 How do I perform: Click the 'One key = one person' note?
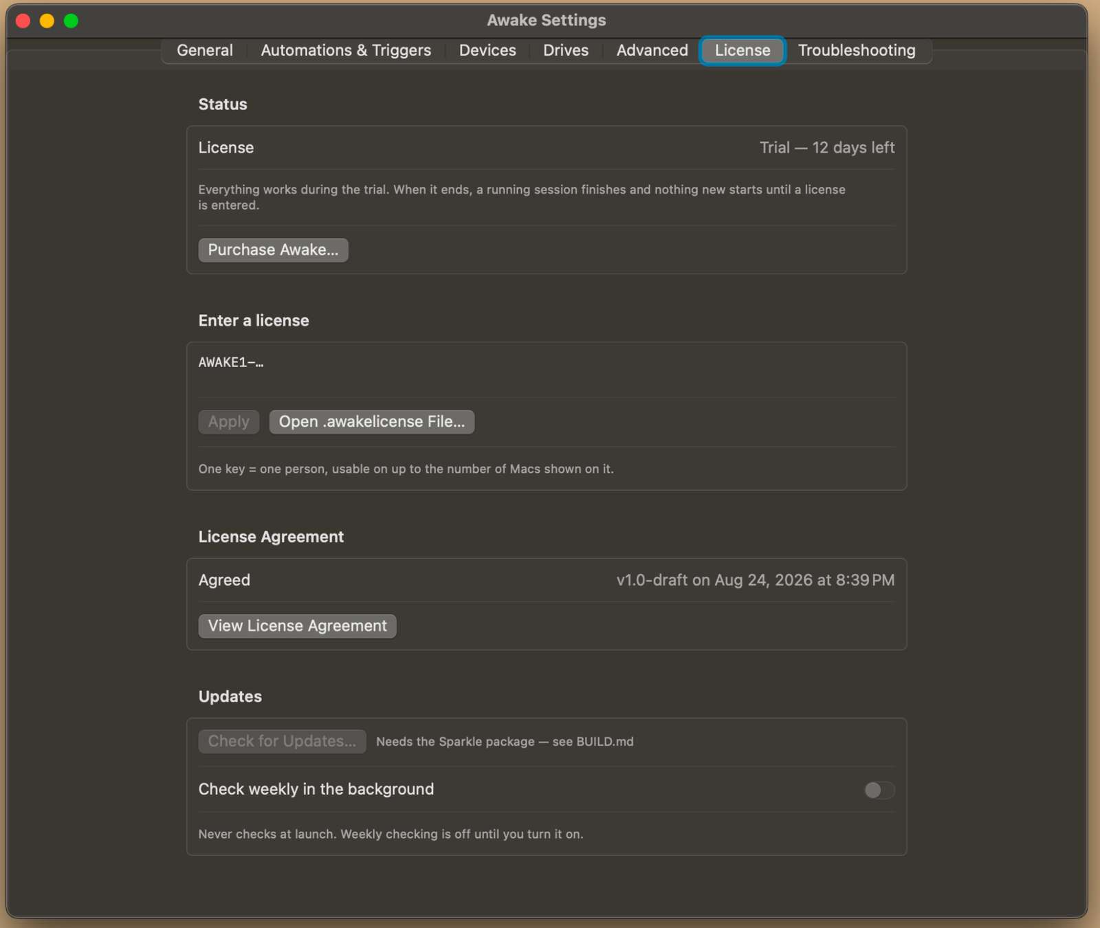406,469
